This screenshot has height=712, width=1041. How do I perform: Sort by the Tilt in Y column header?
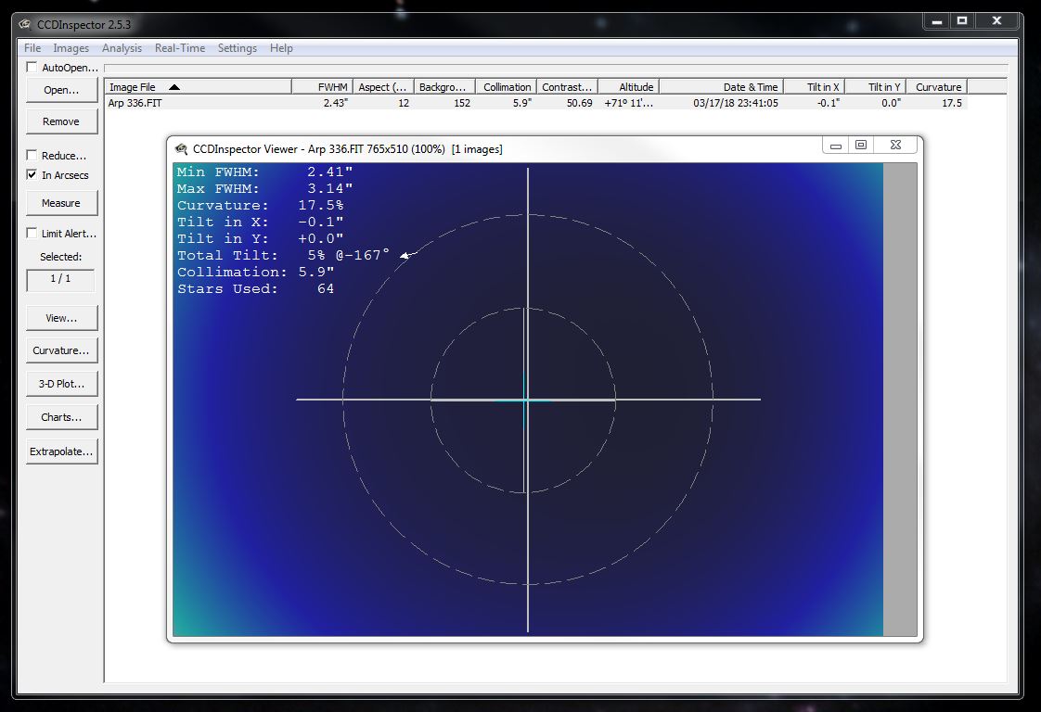[x=875, y=87]
